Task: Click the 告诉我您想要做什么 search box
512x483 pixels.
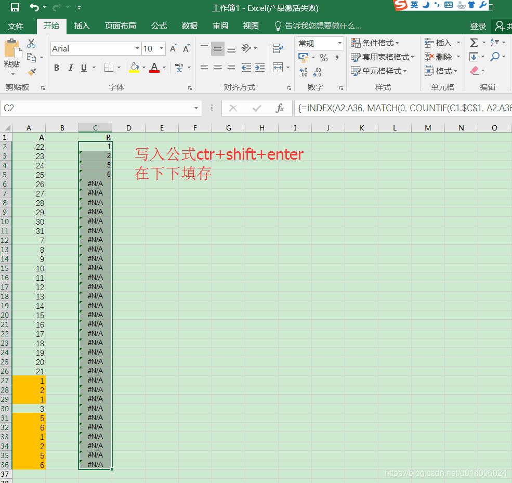Action: 318,26
